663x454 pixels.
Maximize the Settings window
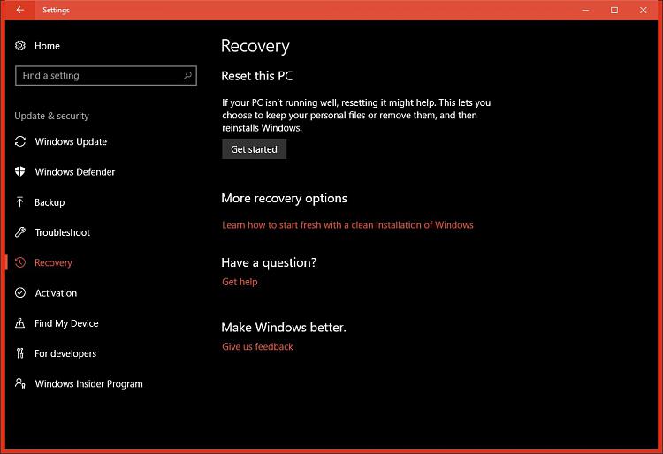point(614,10)
